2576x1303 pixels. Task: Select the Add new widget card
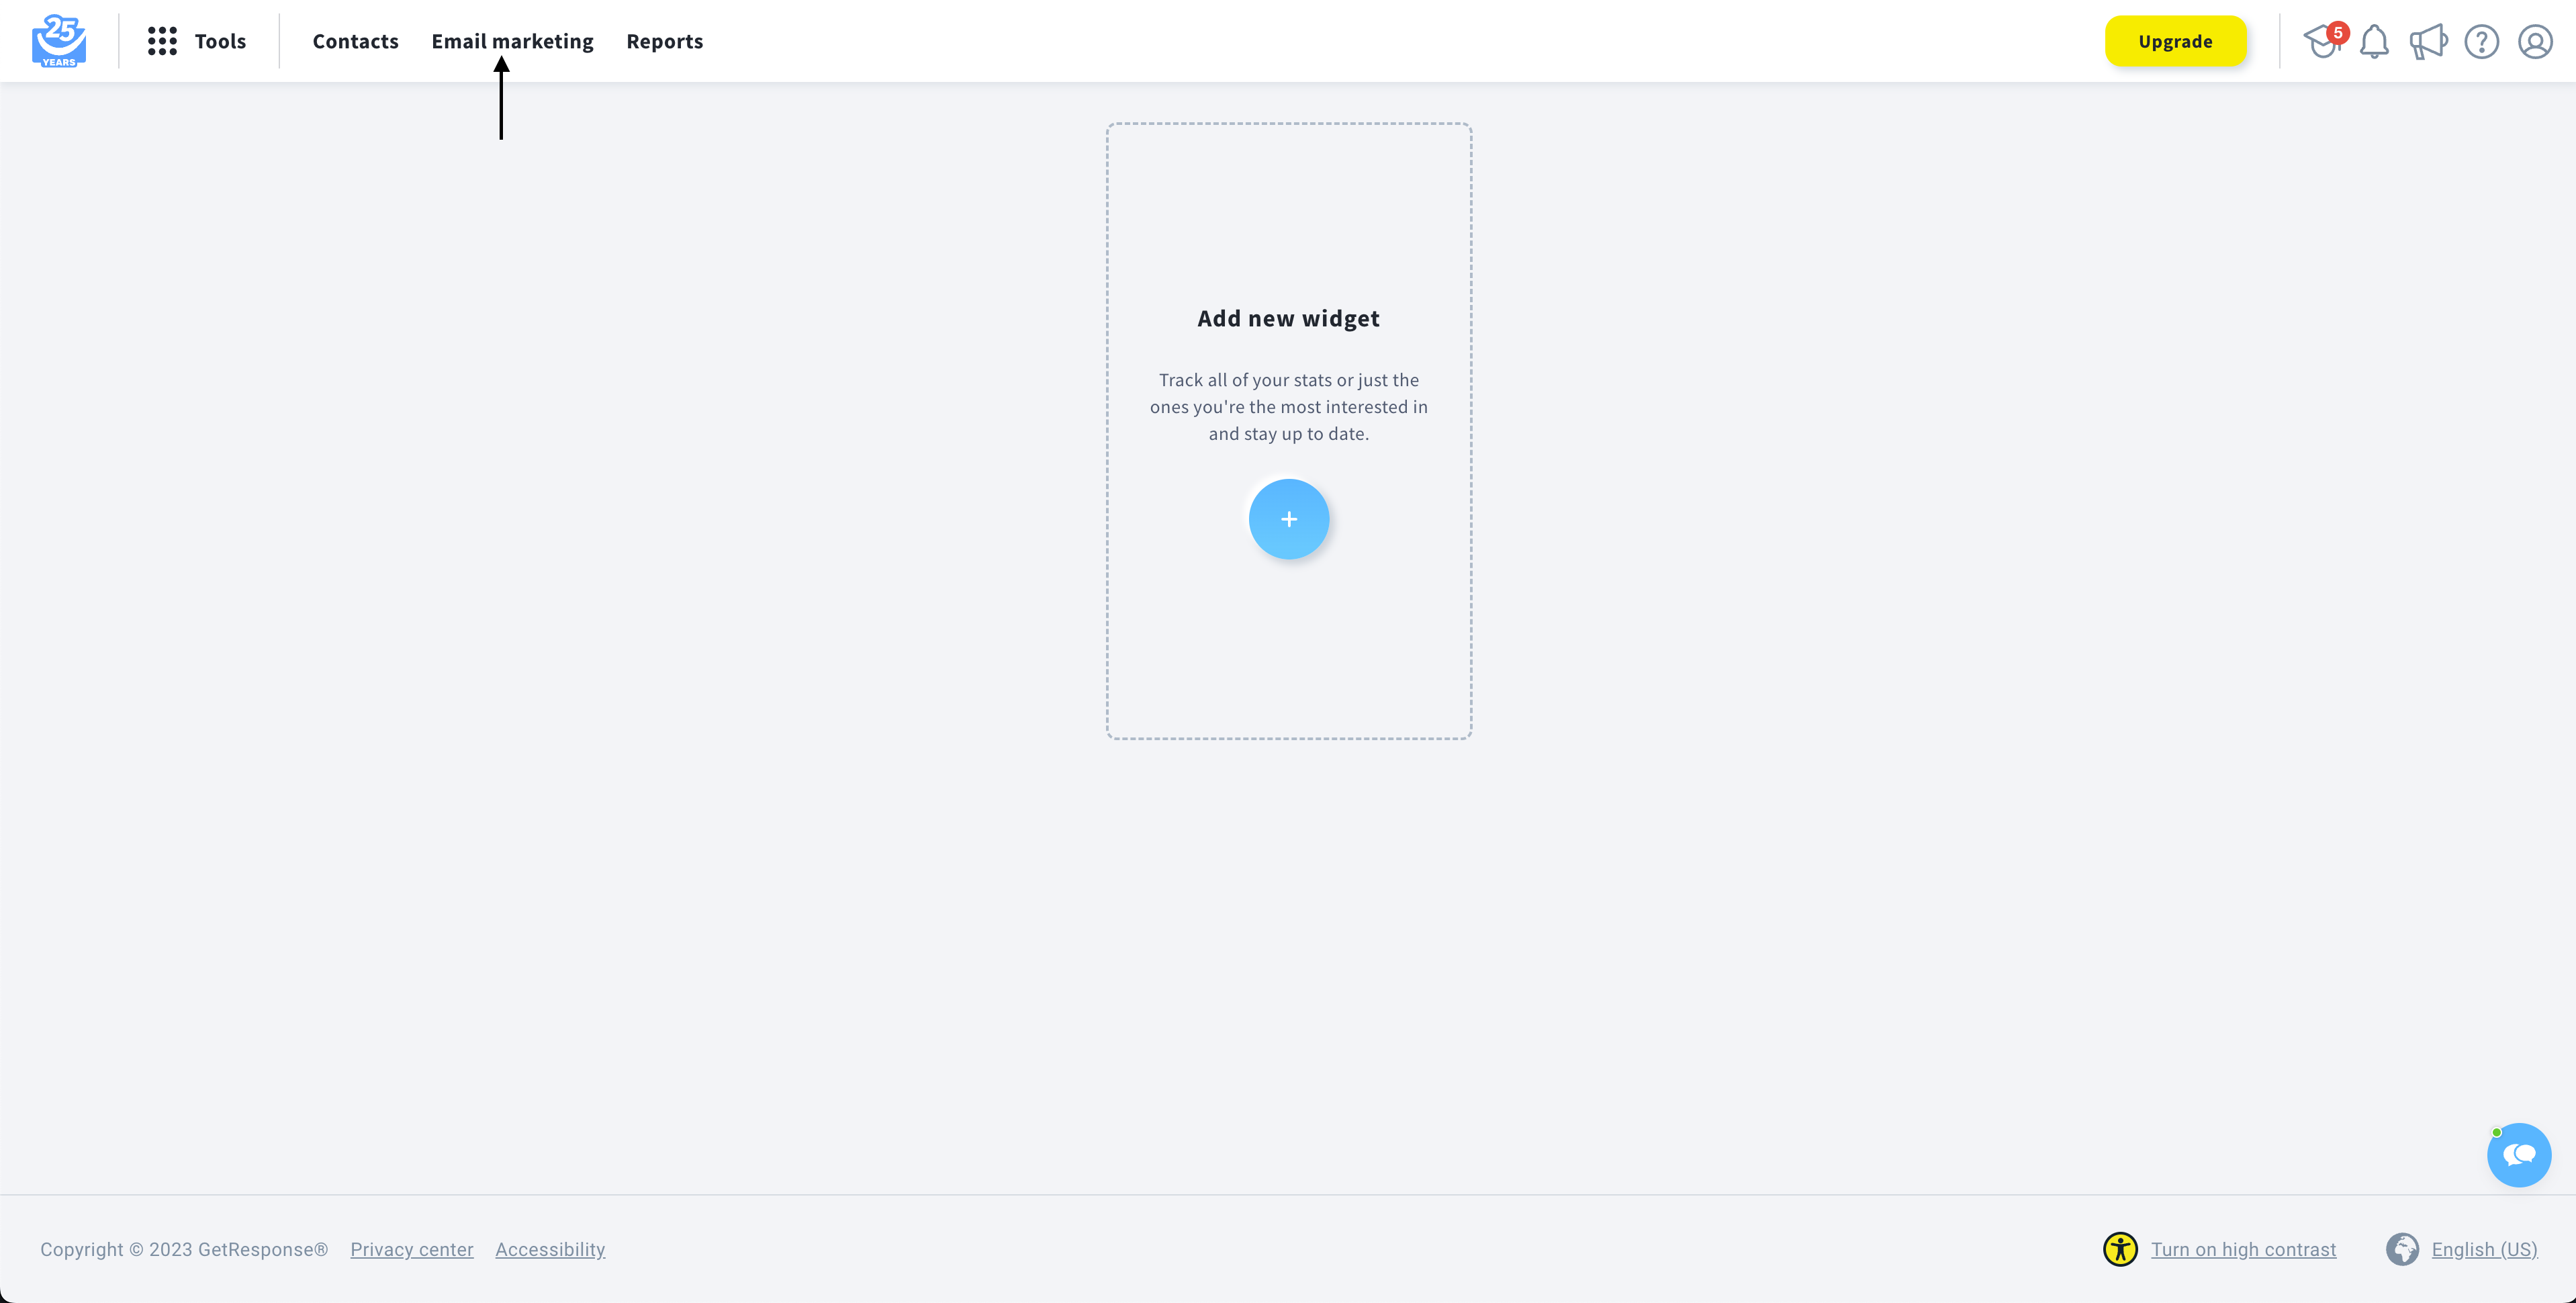coord(1288,431)
